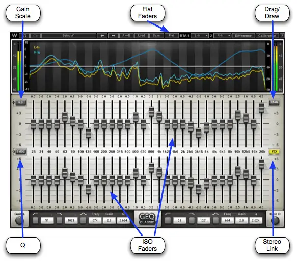The height and width of the screenshot is (261, 297).
Task: Click the left channel high-pass frequency field 51
Action: coord(47,220)
